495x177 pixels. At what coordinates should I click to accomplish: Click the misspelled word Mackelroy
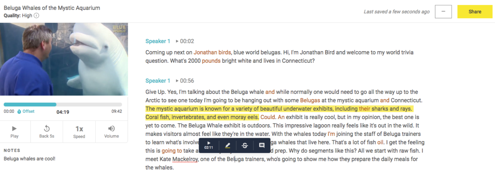[x=185, y=159]
